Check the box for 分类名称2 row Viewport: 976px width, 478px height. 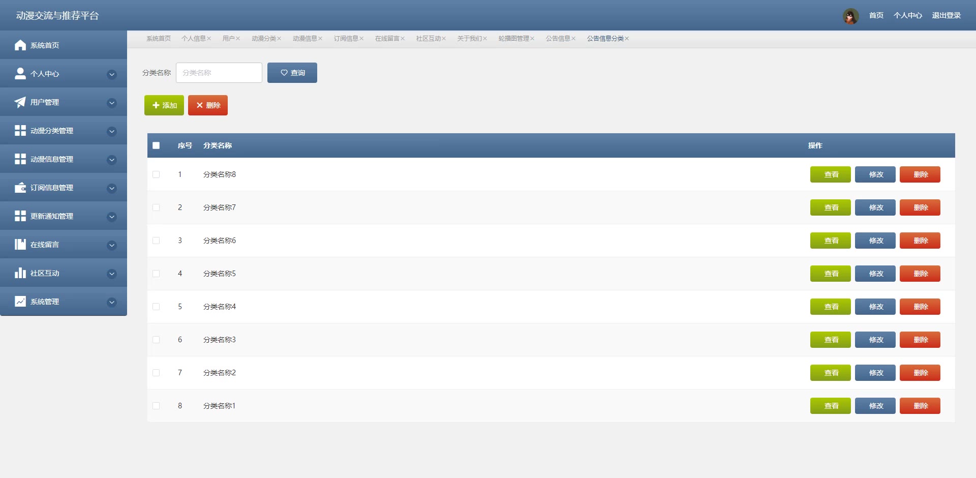(156, 373)
